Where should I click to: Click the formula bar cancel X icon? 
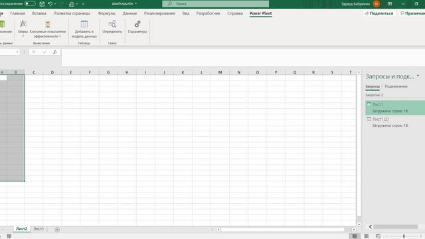[x=34, y=52]
